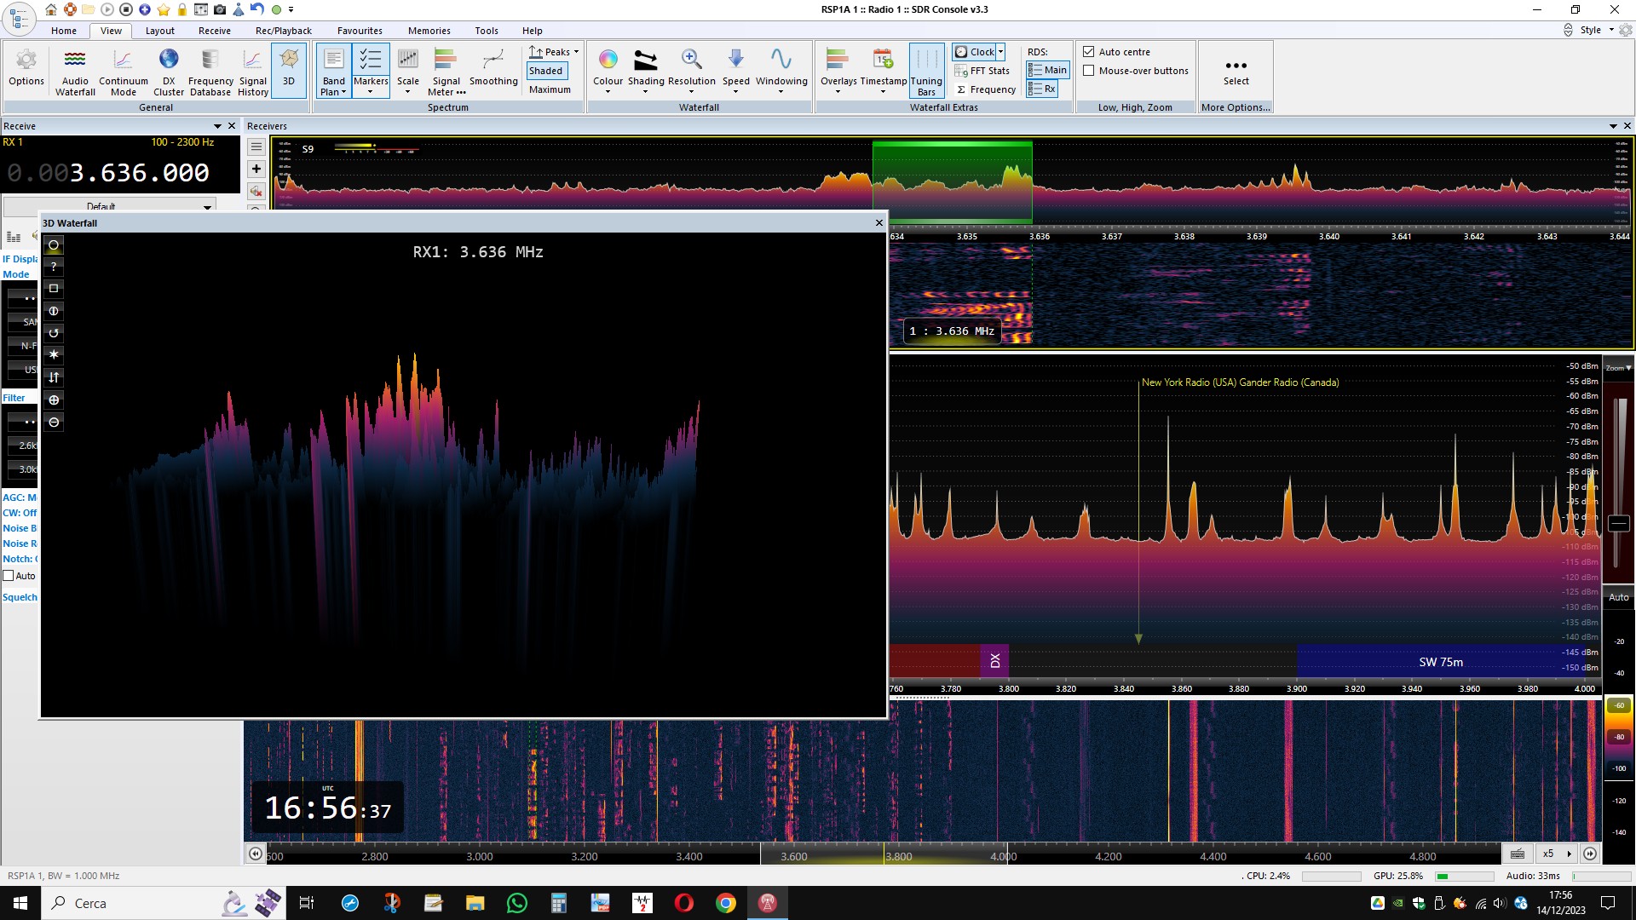Tick the Auto squelch checkbox

coord(9,576)
